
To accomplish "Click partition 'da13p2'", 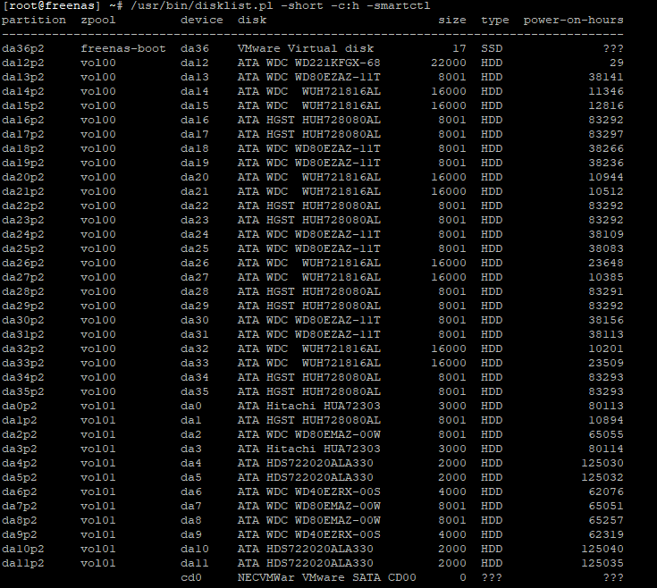I will (x=23, y=77).
